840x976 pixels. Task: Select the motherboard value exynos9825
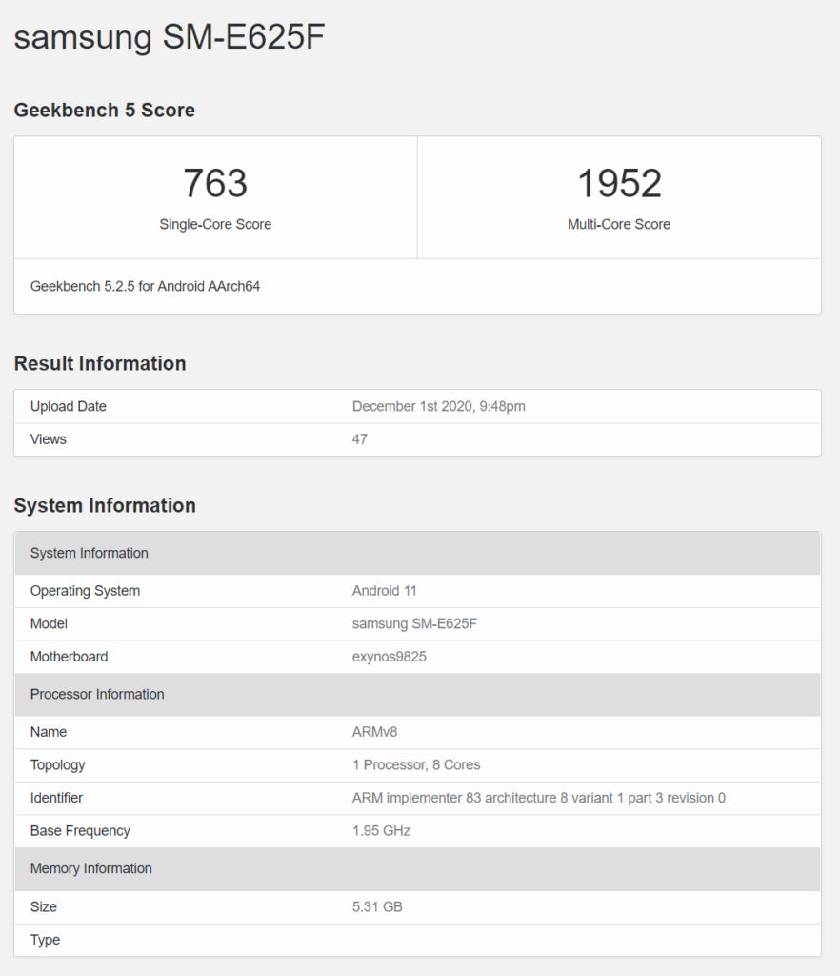pyautogui.click(x=390, y=657)
